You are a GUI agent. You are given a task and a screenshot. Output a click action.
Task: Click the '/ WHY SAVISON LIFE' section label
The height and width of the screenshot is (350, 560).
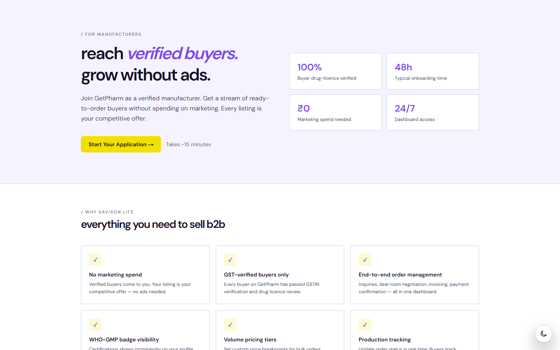click(x=107, y=212)
